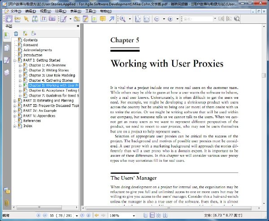
Task: Add a yellow comment bubble note
Action: [x=103, y=18]
